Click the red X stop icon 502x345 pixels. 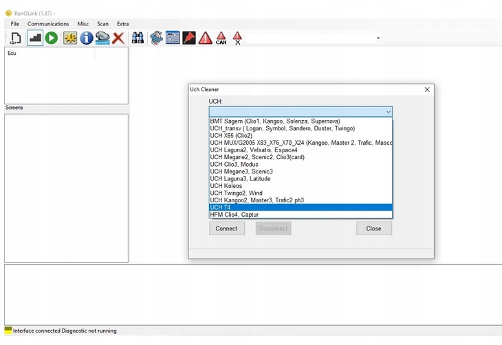[x=118, y=38]
